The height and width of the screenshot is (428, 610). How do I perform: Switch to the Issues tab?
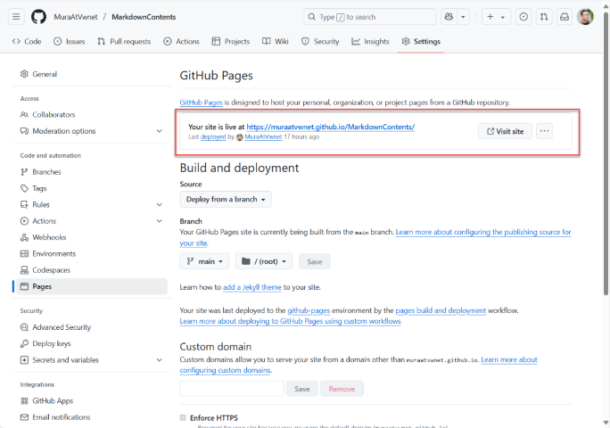(x=70, y=41)
